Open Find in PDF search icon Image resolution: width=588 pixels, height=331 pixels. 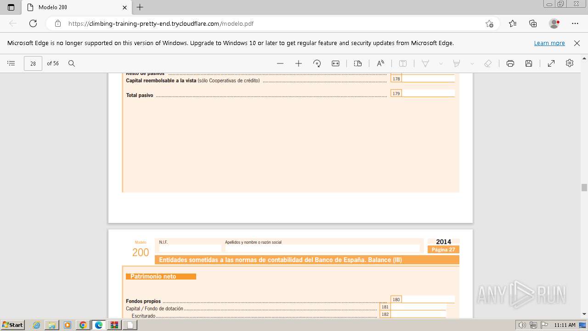pyautogui.click(x=72, y=63)
